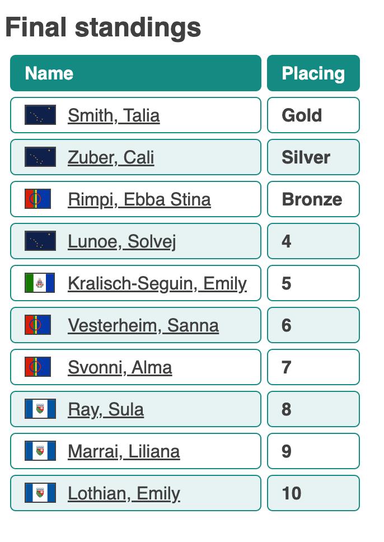Open the Kralisch-Seguin, Emily link
This screenshot has height=542, width=384.
(157, 283)
